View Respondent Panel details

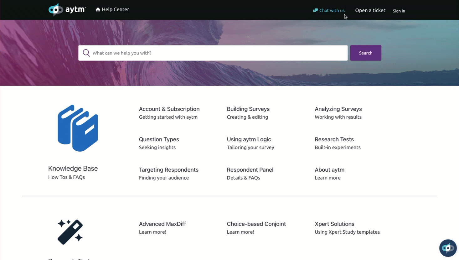(250, 170)
